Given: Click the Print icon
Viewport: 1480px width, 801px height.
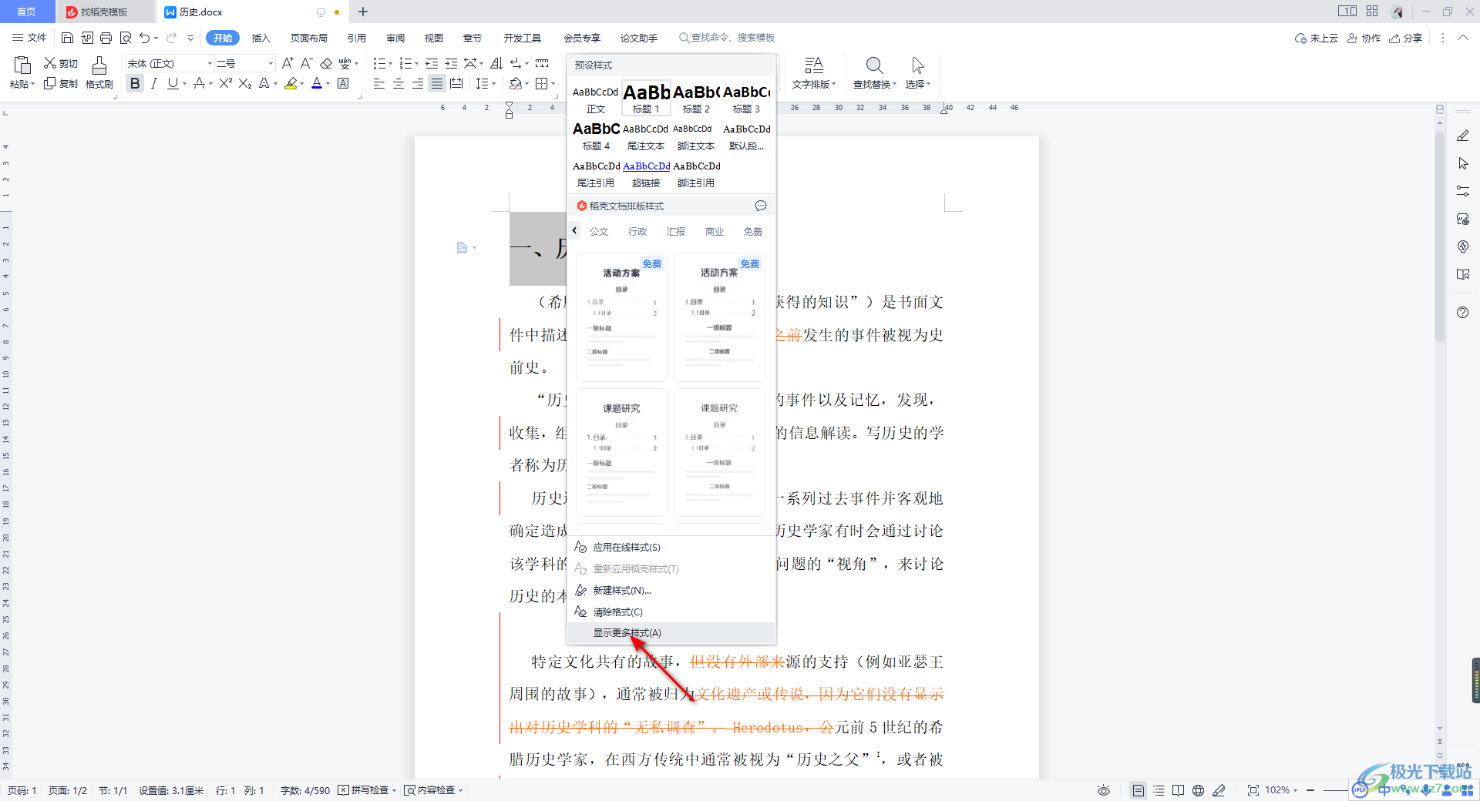Looking at the screenshot, I should click(x=106, y=38).
